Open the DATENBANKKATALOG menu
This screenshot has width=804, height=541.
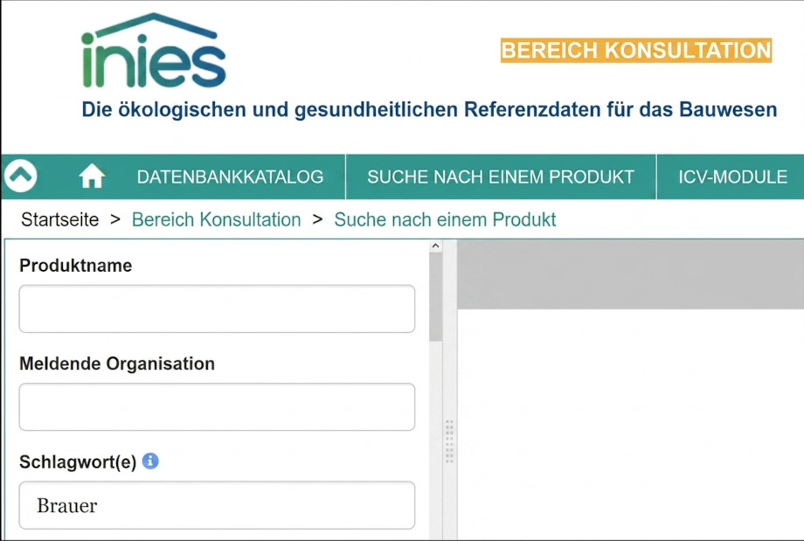pyautogui.click(x=230, y=177)
